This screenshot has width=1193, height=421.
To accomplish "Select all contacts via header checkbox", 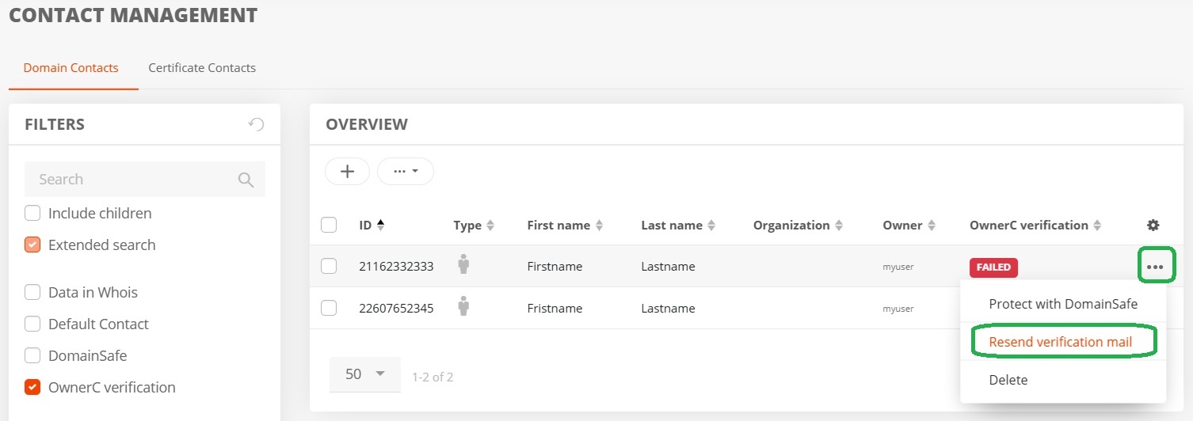I will (x=329, y=225).
